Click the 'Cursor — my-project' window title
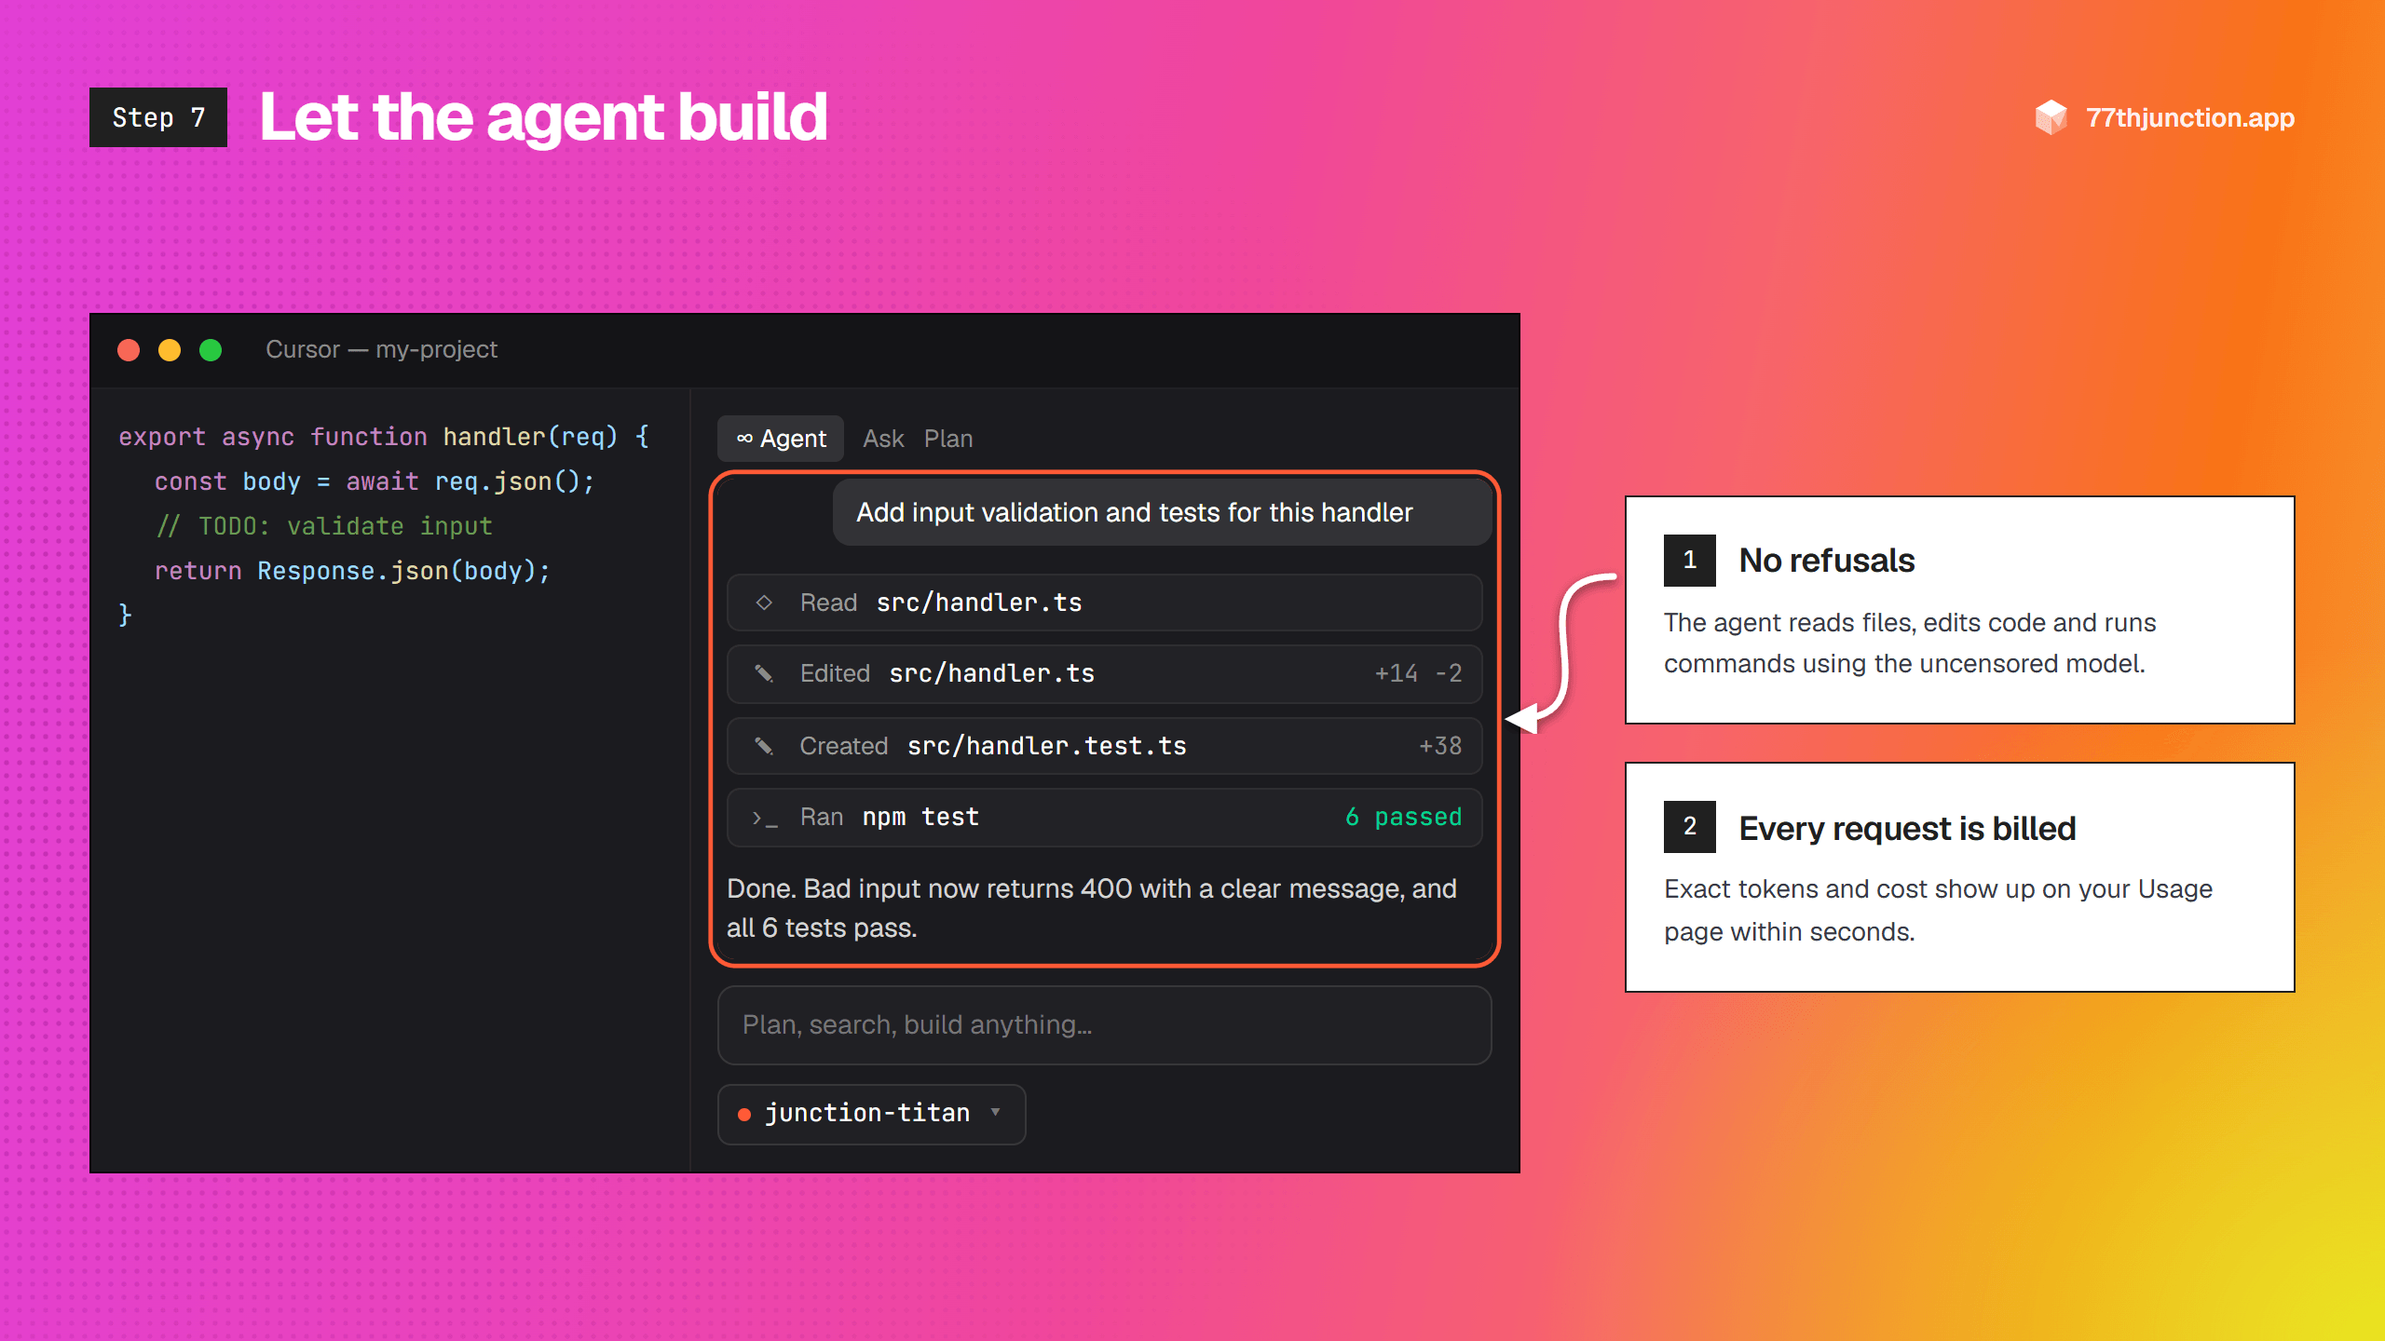 pyautogui.click(x=381, y=349)
